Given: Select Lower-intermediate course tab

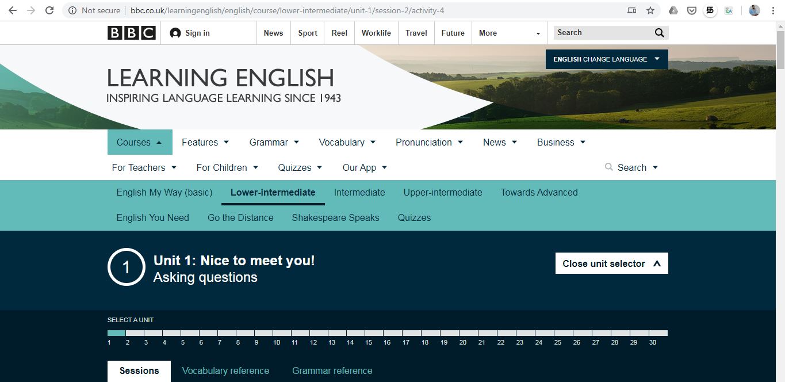Looking at the screenshot, I should [273, 192].
